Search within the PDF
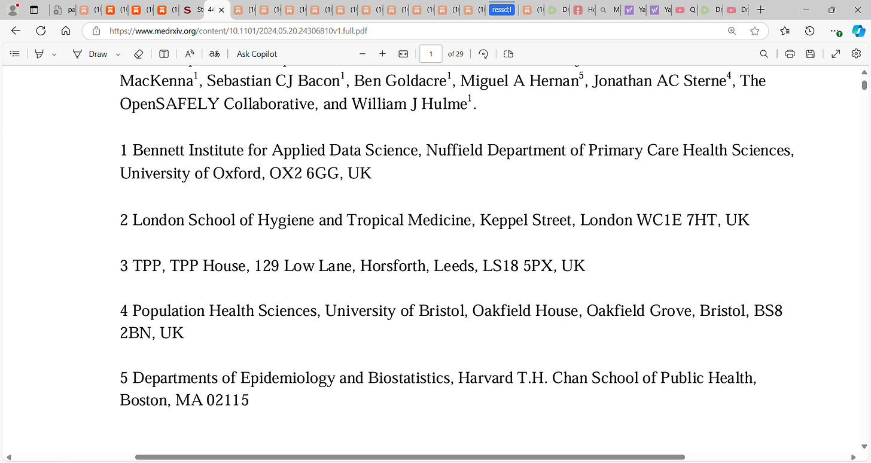The height and width of the screenshot is (463, 871). [x=764, y=54]
